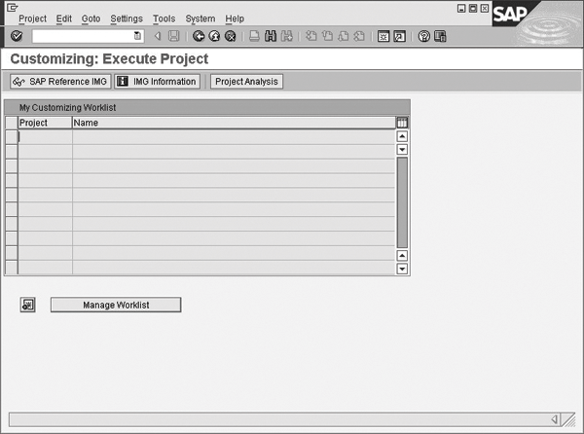Click the table column settings icon
This screenshot has width=584, height=434.
(x=402, y=123)
